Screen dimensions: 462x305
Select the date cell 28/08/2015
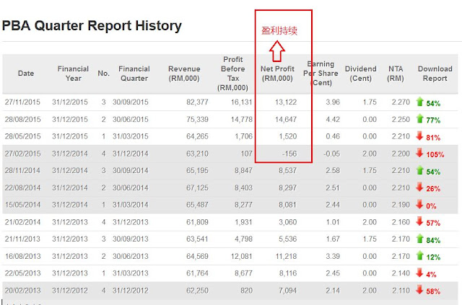tap(22, 119)
